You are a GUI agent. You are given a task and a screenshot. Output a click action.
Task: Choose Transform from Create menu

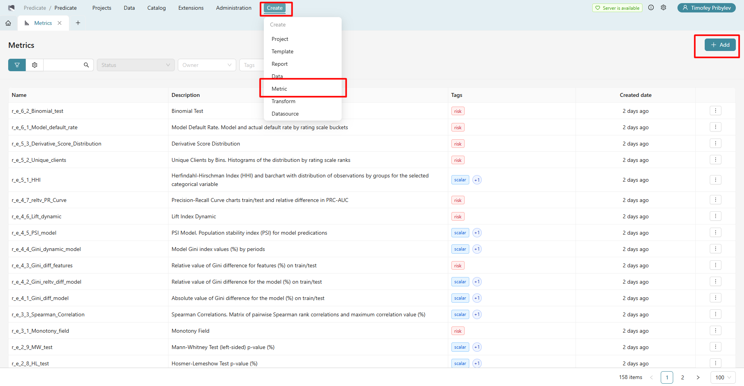302,101
